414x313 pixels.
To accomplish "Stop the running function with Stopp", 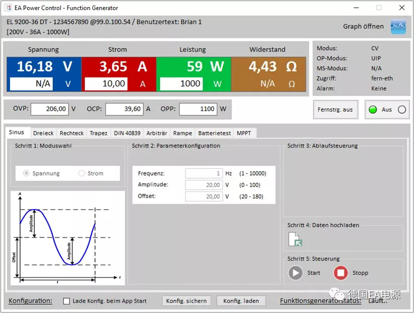I will 341,273.
